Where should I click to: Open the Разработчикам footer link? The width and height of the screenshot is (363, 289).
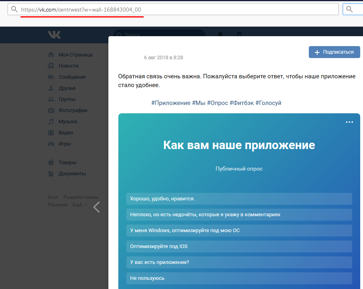(x=81, y=197)
